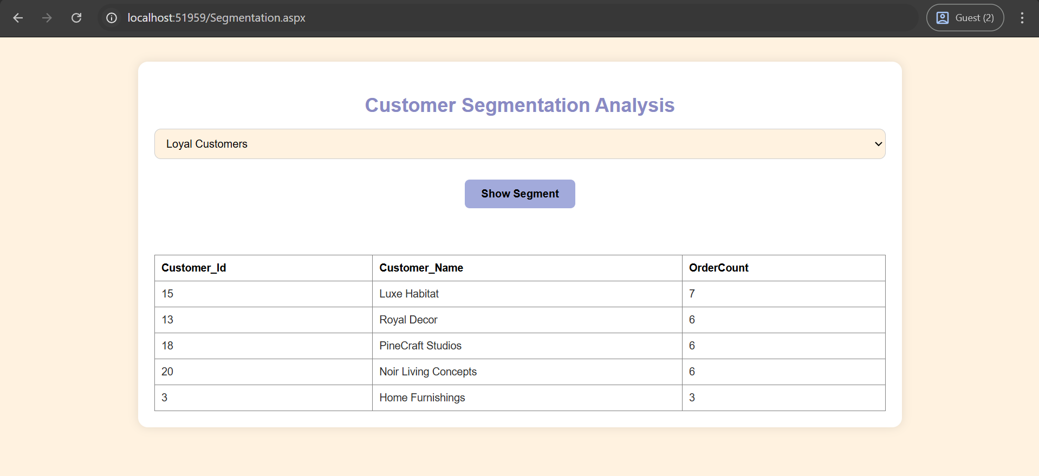Screen dimensions: 1039x476
Task: Click order count 7 for Luxe Habitat
Action: tap(783, 294)
